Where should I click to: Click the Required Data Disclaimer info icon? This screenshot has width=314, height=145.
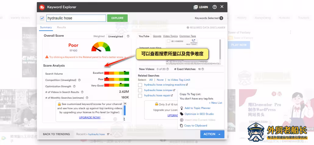point(188,28)
